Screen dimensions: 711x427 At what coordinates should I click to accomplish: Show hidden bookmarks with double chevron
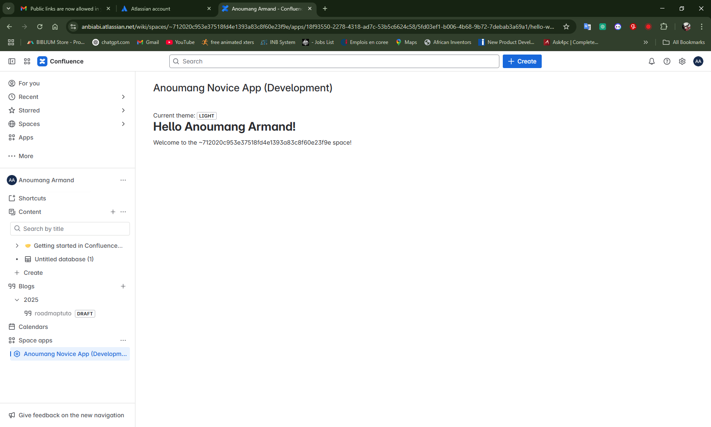coord(646,42)
